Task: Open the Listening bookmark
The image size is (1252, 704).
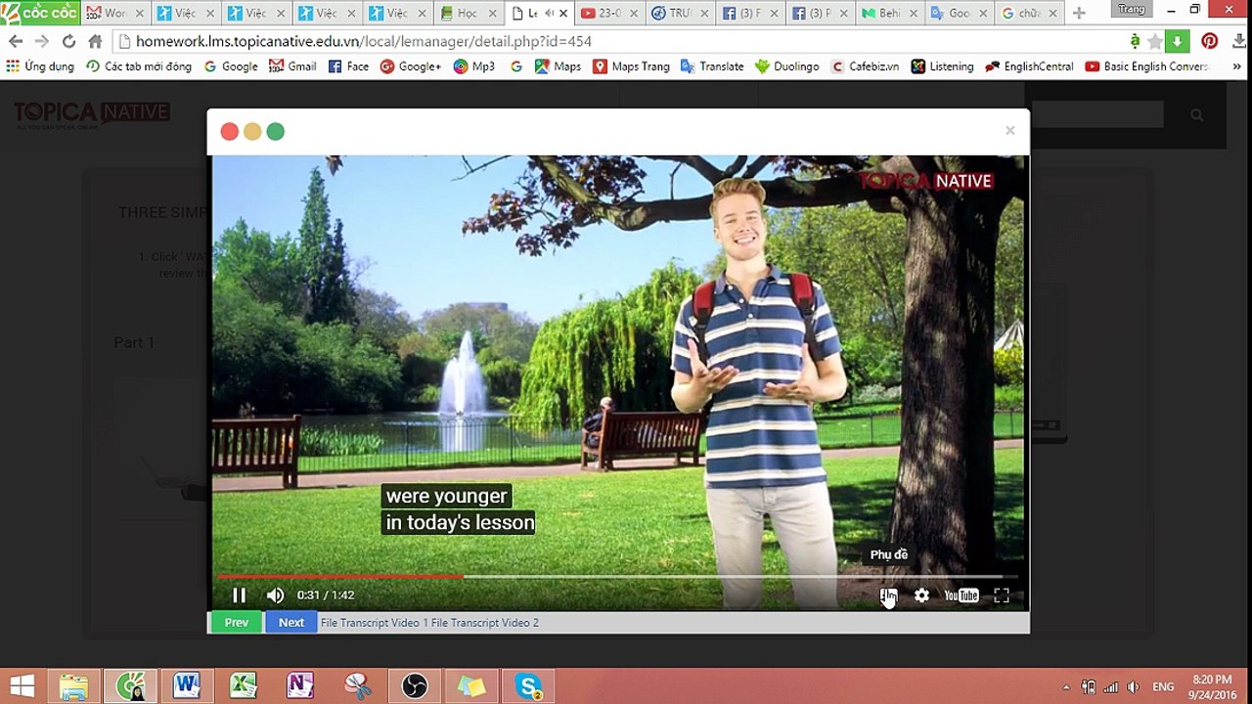Action: point(942,66)
